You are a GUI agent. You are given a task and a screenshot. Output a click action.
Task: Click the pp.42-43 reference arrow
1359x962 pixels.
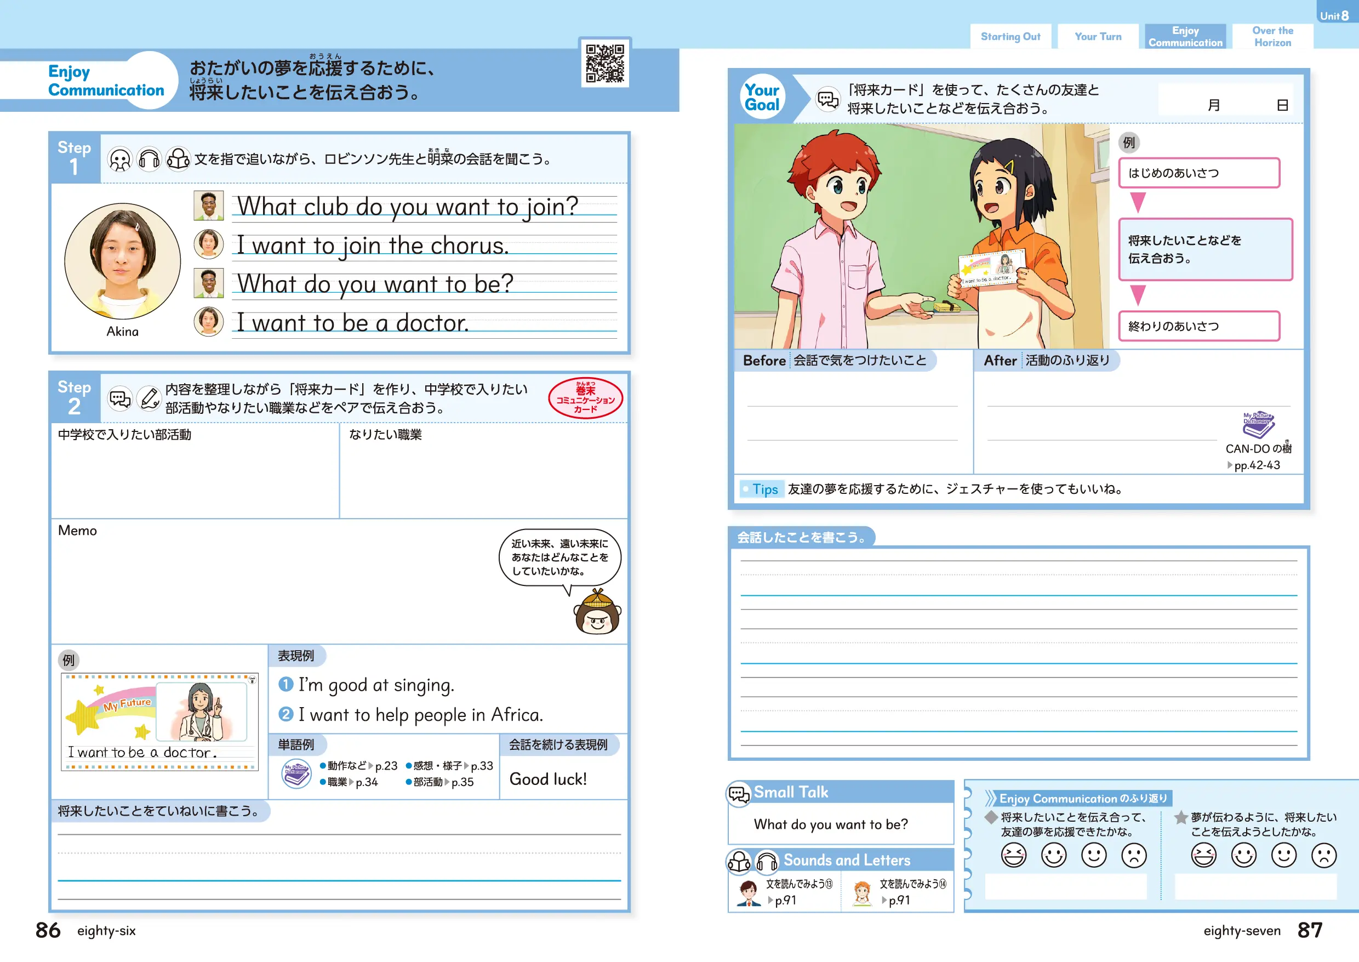(1230, 465)
